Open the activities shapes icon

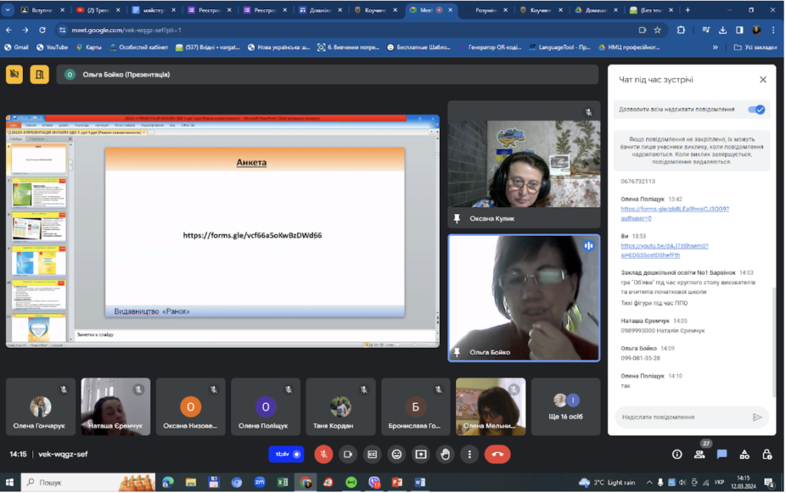745,455
